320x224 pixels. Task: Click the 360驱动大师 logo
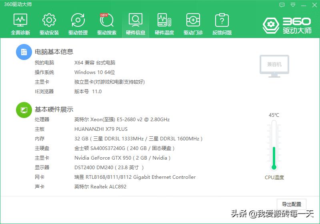[287, 26]
